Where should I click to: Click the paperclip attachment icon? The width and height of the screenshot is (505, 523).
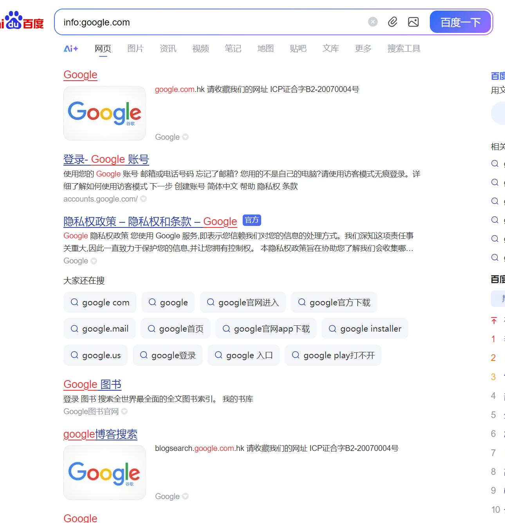click(393, 22)
